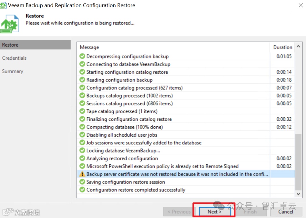Click success icon beside Configuration catalog processed

point(82,87)
